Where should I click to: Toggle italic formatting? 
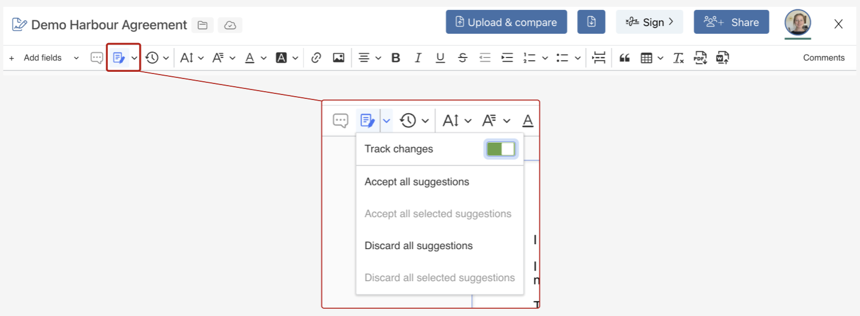pos(418,57)
